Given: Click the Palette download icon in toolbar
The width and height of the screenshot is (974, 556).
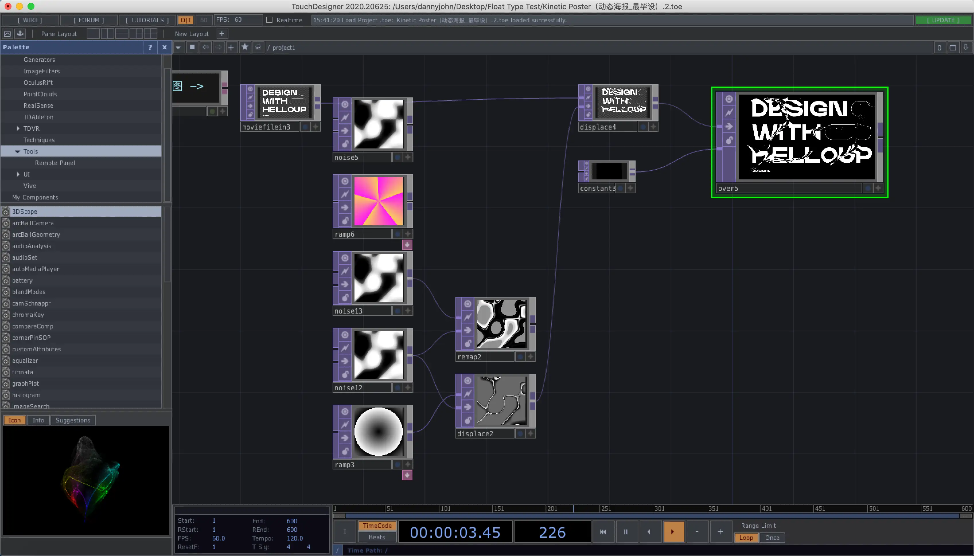Looking at the screenshot, I should pos(20,34).
